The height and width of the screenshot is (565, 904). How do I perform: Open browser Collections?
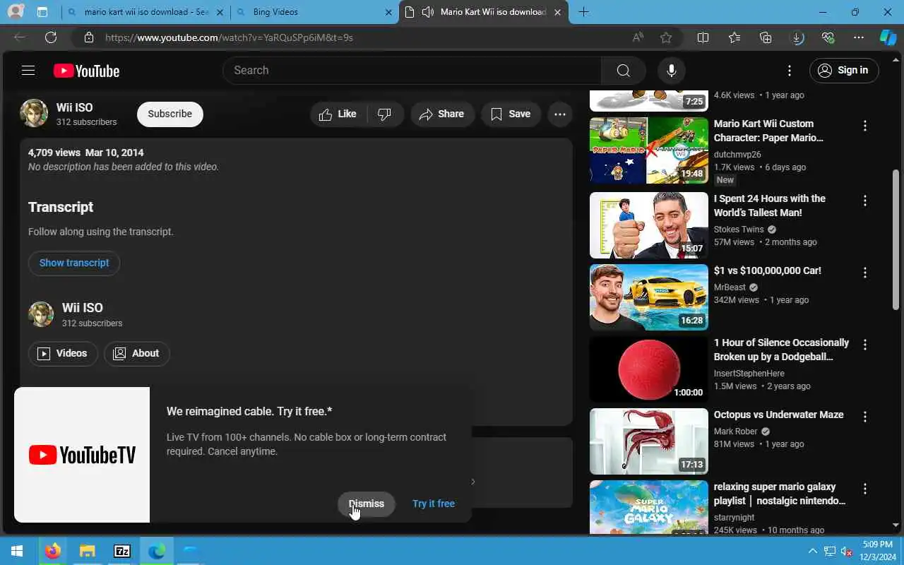point(766,37)
